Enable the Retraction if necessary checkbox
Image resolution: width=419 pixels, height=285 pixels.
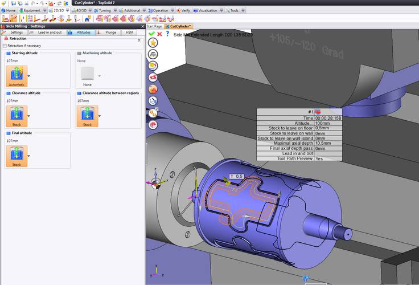pyautogui.click(x=5, y=46)
